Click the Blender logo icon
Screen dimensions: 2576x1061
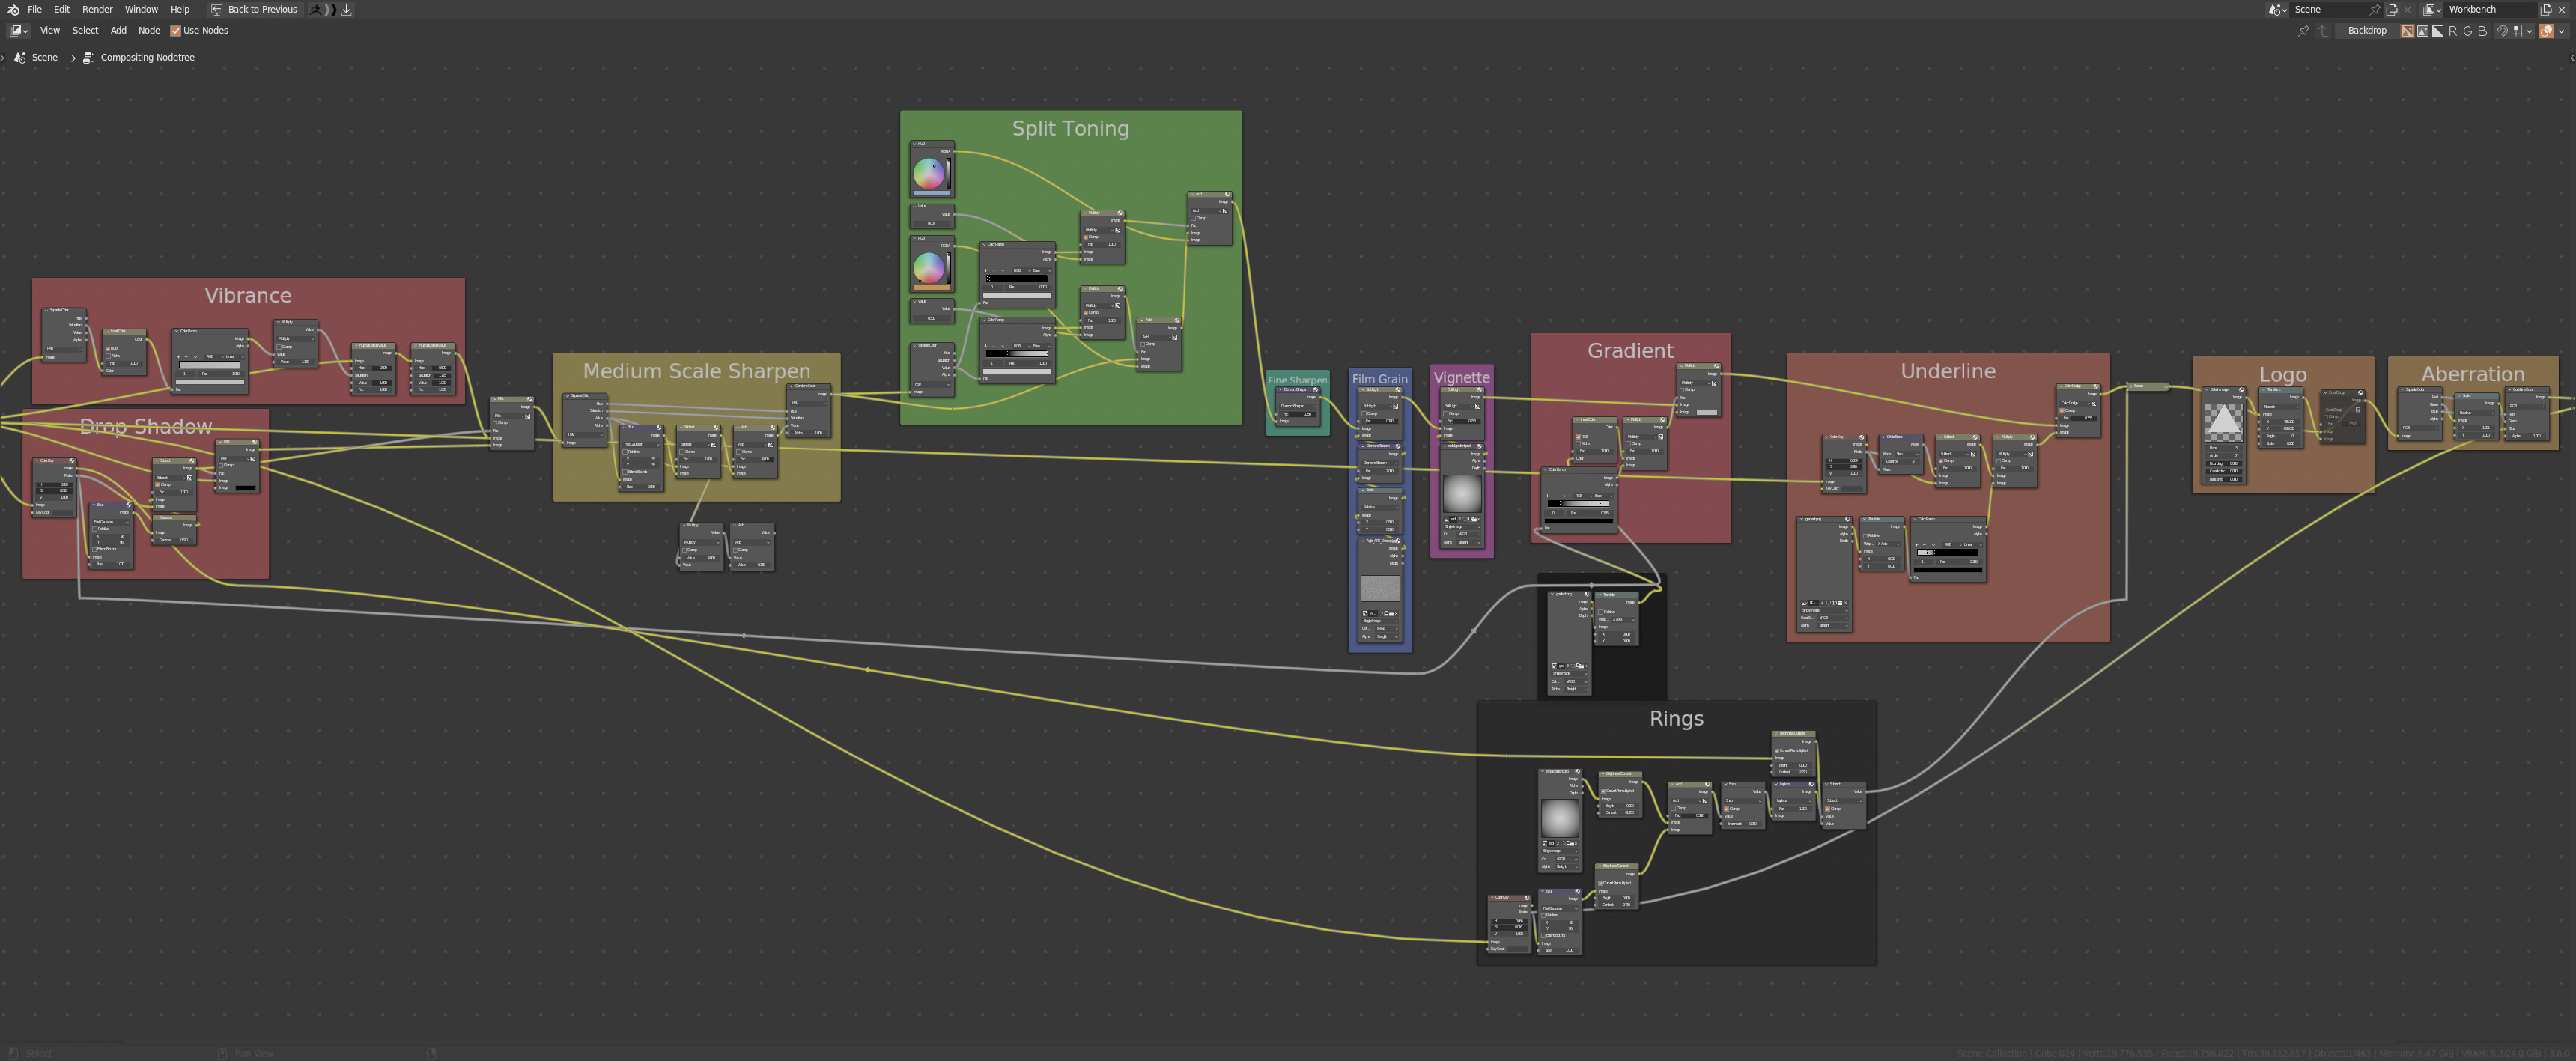coord(13,9)
